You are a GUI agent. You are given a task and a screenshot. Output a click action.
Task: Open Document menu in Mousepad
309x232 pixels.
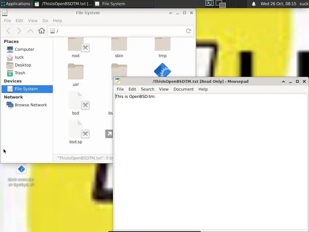183,89
